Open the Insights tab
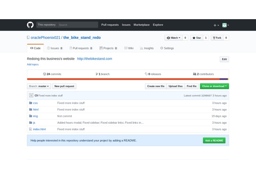The width and height of the screenshot is (256, 182). pyautogui.click(x=147, y=48)
